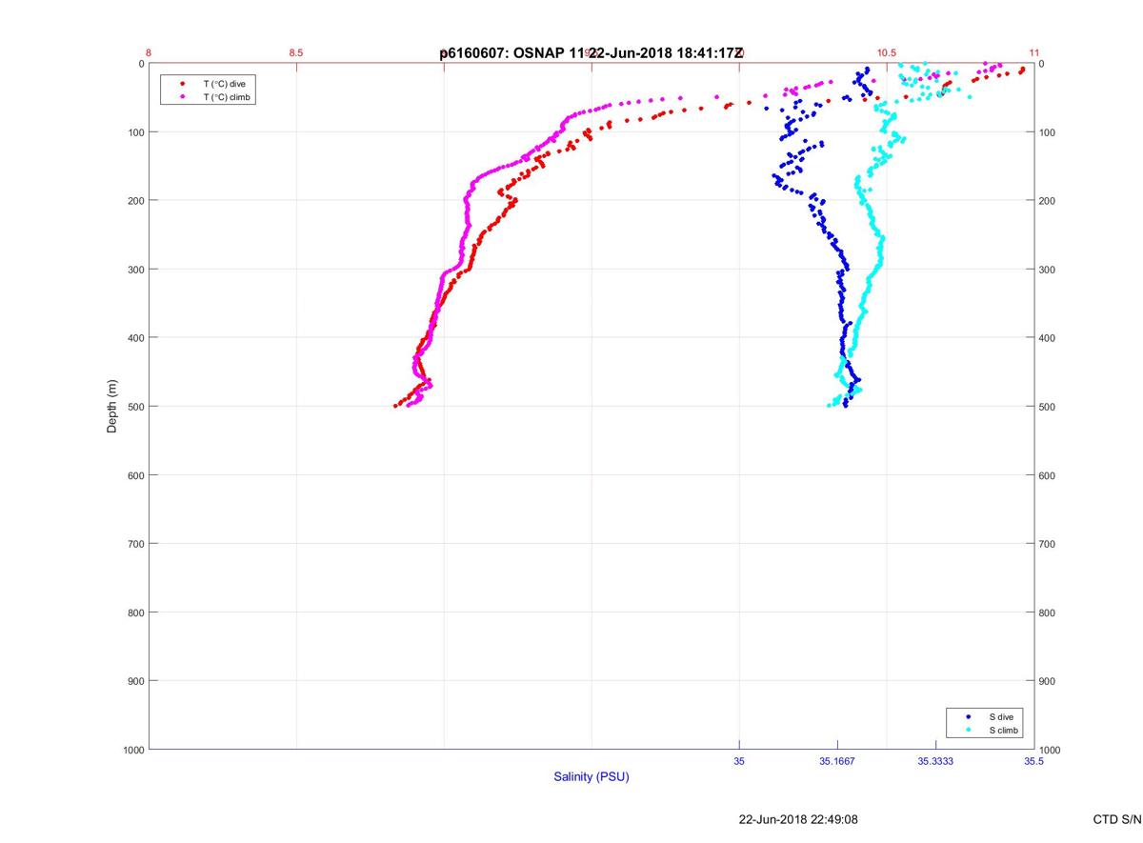Click the 900 depth tick on left axis

click(x=135, y=681)
